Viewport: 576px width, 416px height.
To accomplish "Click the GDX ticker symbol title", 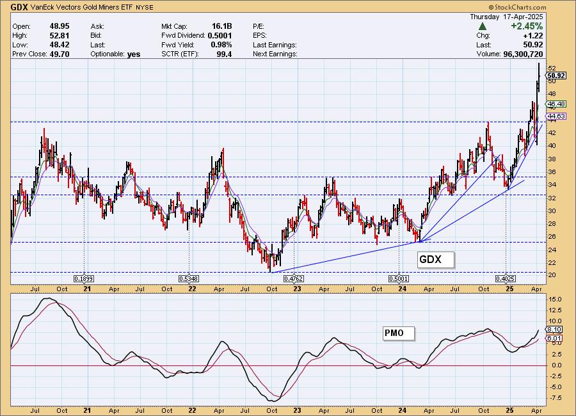I will pos(19,7).
